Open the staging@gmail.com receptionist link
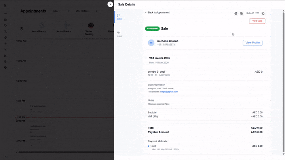The image size is (285, 160). [169, 92]
